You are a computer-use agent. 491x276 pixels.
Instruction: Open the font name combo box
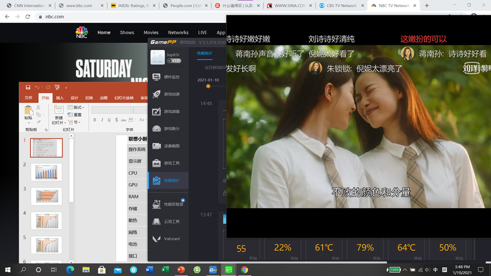(x=112, y=110)
